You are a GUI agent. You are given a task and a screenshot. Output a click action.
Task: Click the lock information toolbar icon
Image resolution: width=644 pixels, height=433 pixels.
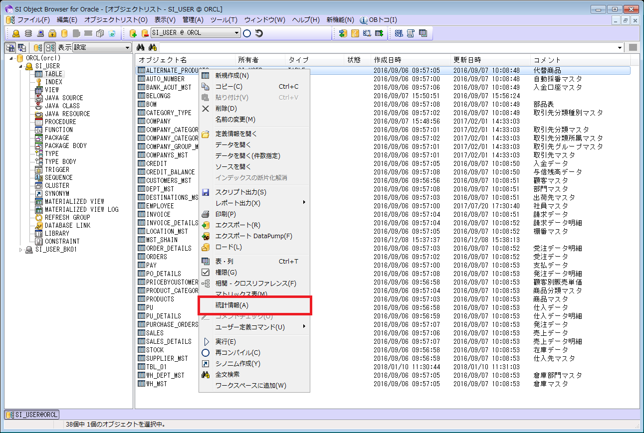[52, 33]
